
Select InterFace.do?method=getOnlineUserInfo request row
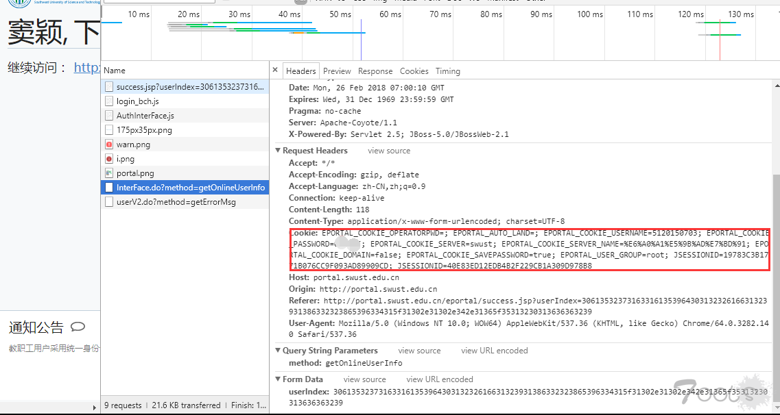pyautogui.click(x=185, y=188)
